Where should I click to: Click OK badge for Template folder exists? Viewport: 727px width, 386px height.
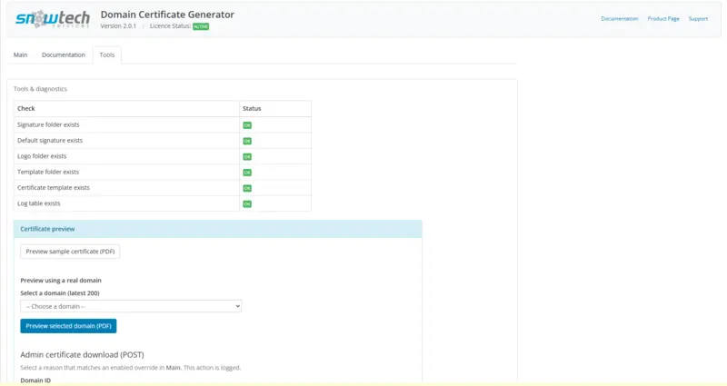tap(247, 173)
